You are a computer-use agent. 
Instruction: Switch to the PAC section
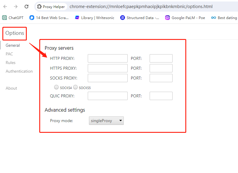point(9,54)
